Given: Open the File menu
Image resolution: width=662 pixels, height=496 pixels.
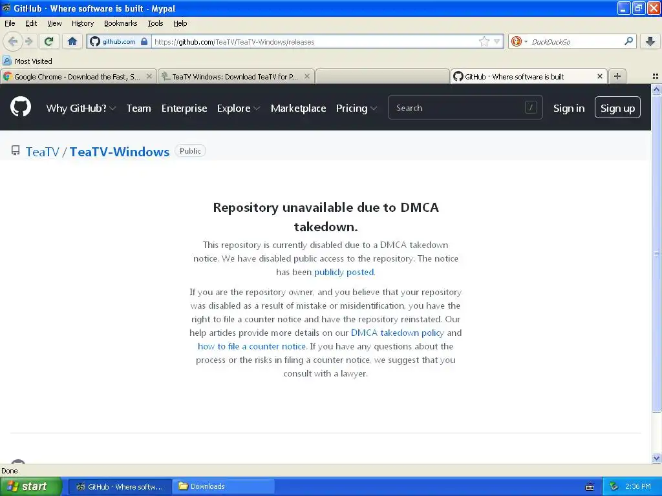Looking at the screenshot, I should pyautogui.click(x=10, y=23).
